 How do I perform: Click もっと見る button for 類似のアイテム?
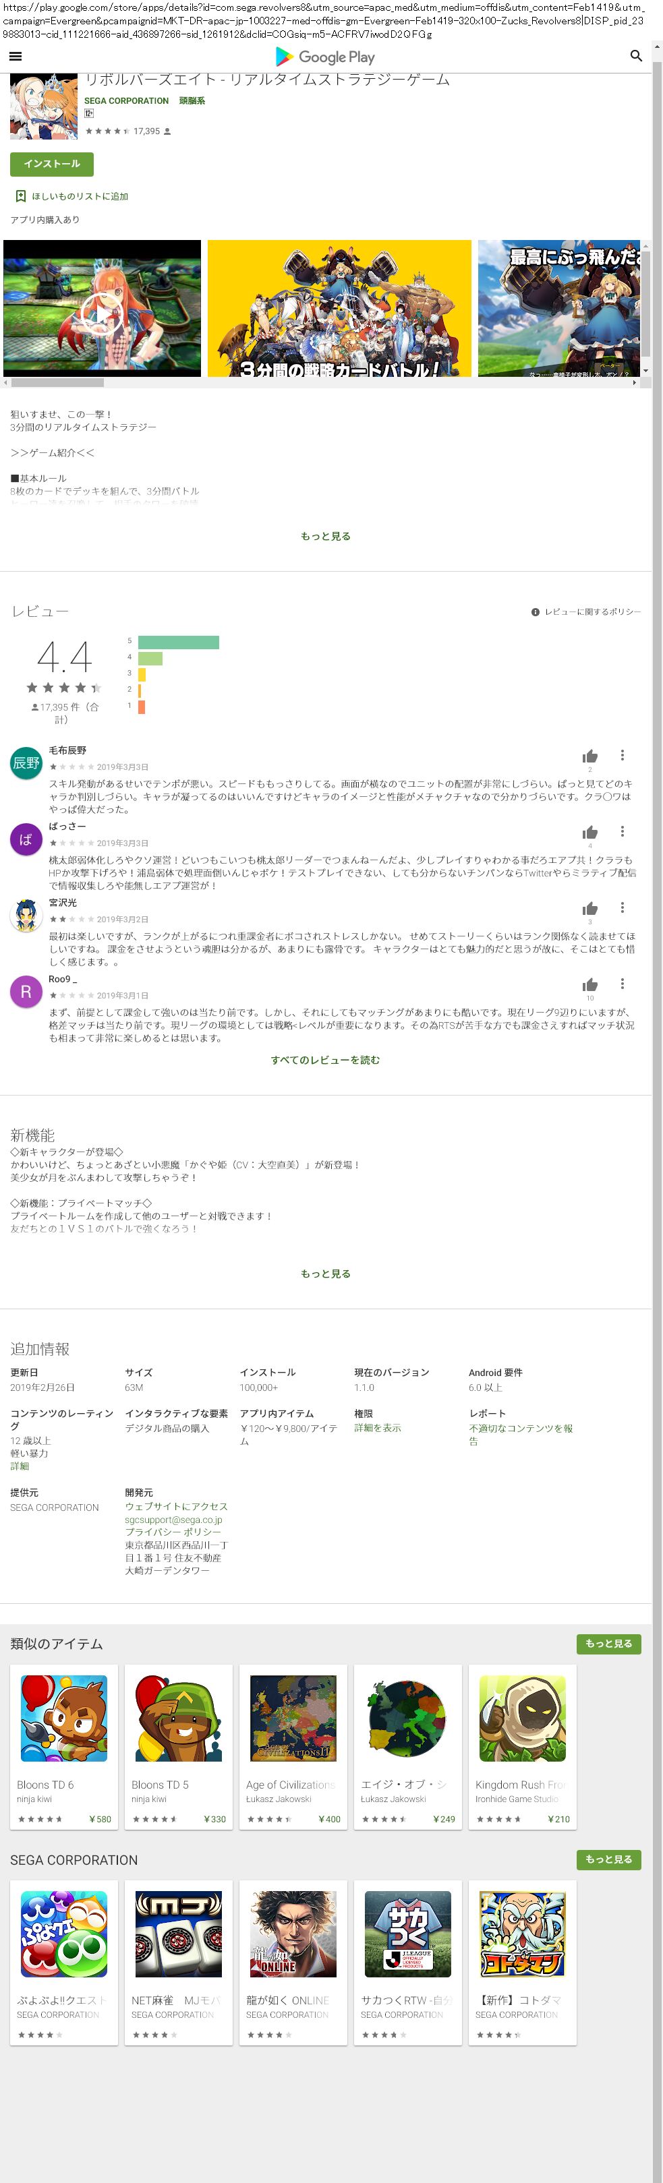[609, 1643]
